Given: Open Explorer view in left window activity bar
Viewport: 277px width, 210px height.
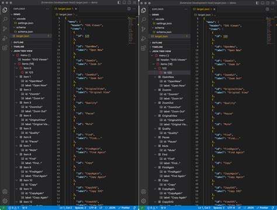Looking at the screenshot, I should tap(5, 10).
